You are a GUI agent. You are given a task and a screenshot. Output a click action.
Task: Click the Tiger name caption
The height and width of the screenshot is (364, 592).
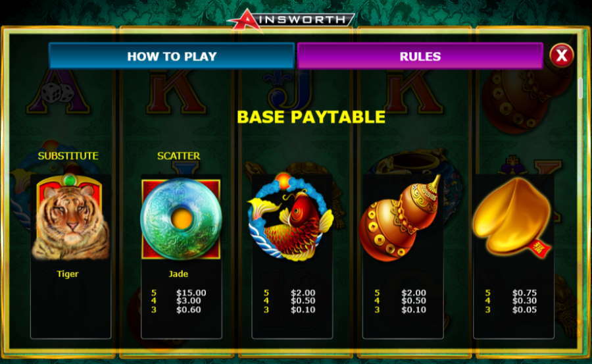(x=68, y=274)
